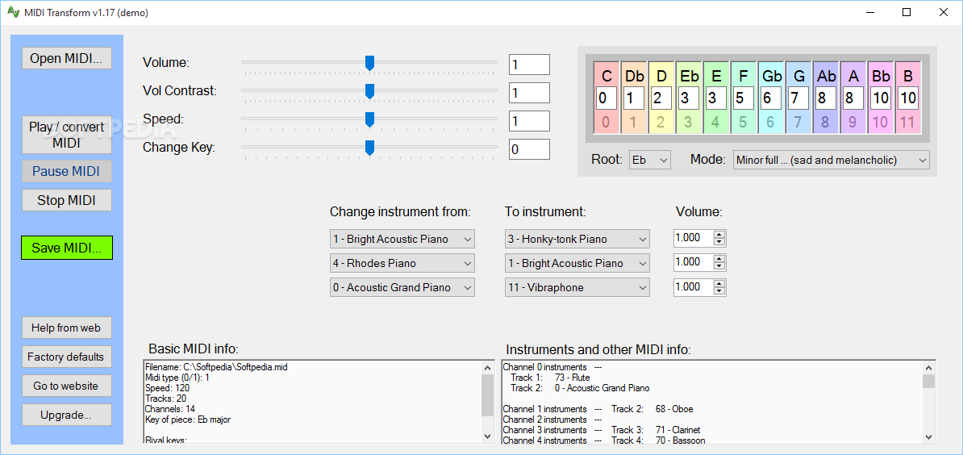Click the Change Key slider handle
This screenshot has height=455, width=963.
pos(369,148)
